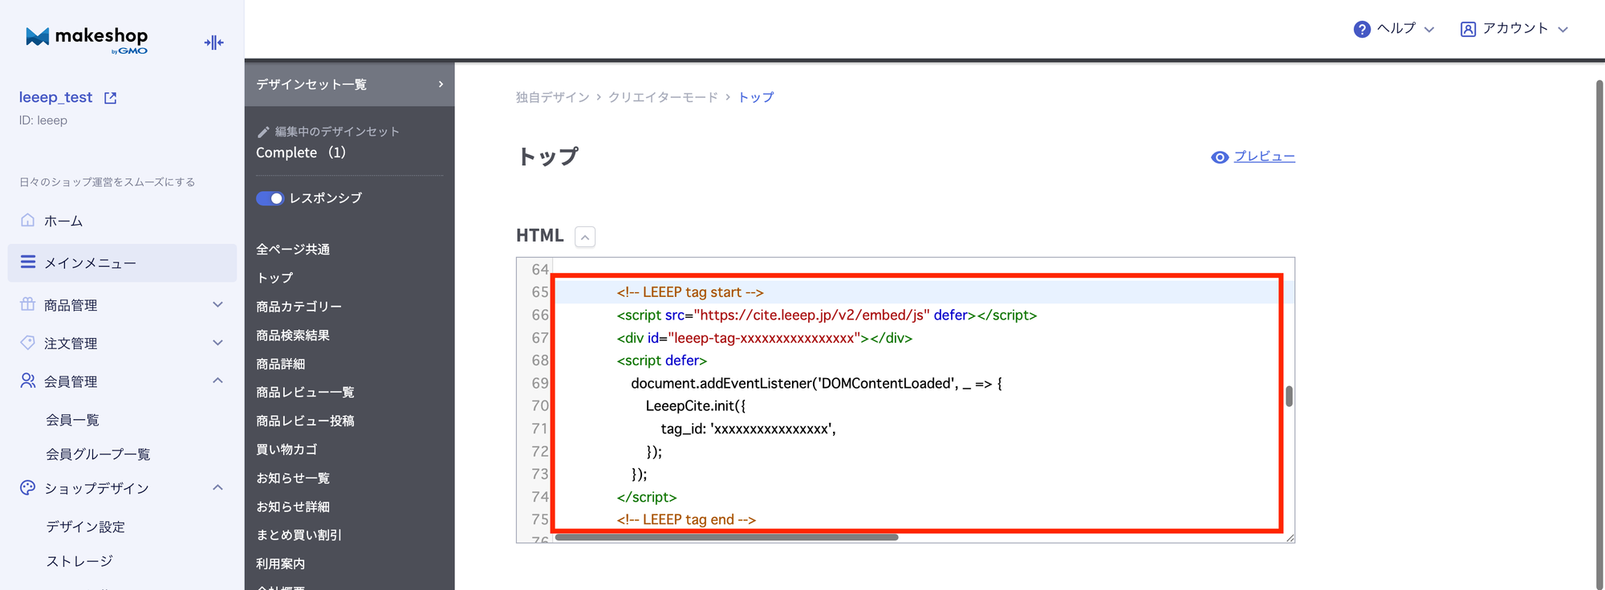Go to クリエイターモード breadcrumb
This screenshot has height=590, width=1605.
tap(663, 97)
